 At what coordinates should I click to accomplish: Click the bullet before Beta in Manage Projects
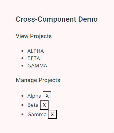click(x=22, y=105)
